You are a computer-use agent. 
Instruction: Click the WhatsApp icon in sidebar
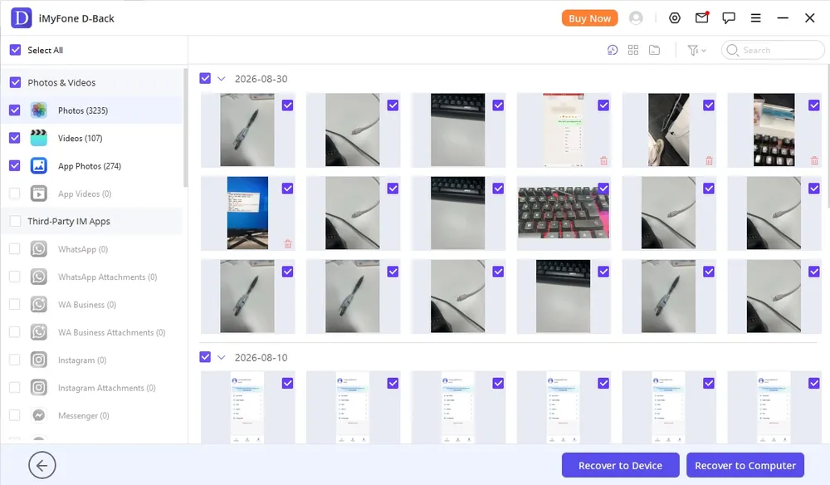[x=39, y=249]
